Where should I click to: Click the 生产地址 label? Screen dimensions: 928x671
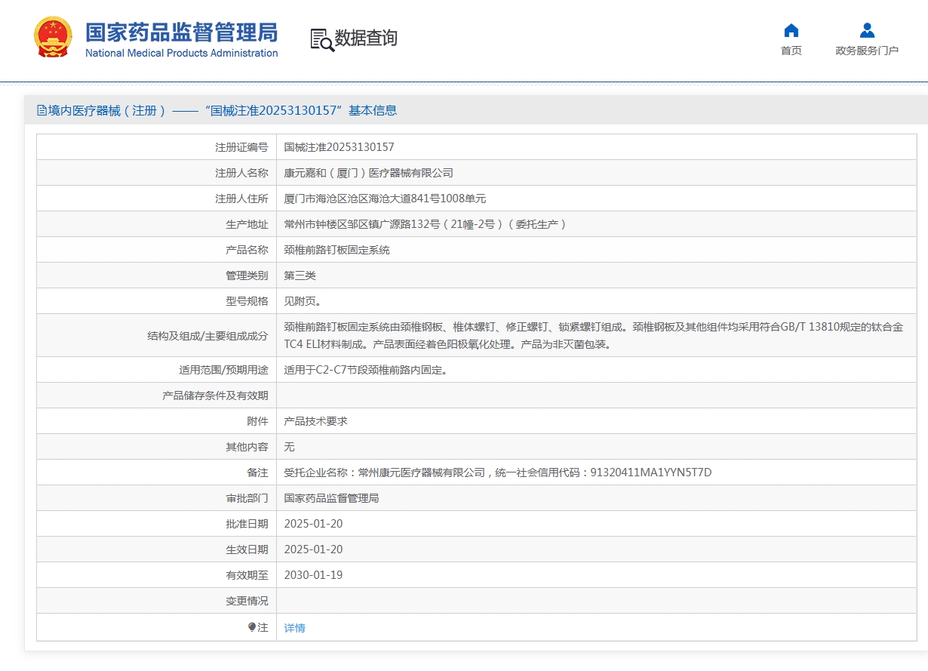(x=247, y=224)
